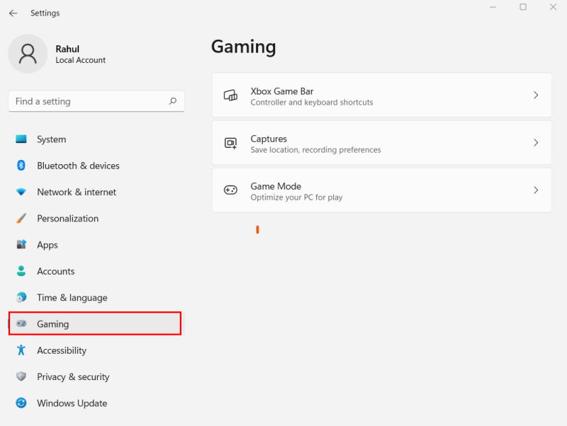Open Time & language settings

click(x=95, y=297)
